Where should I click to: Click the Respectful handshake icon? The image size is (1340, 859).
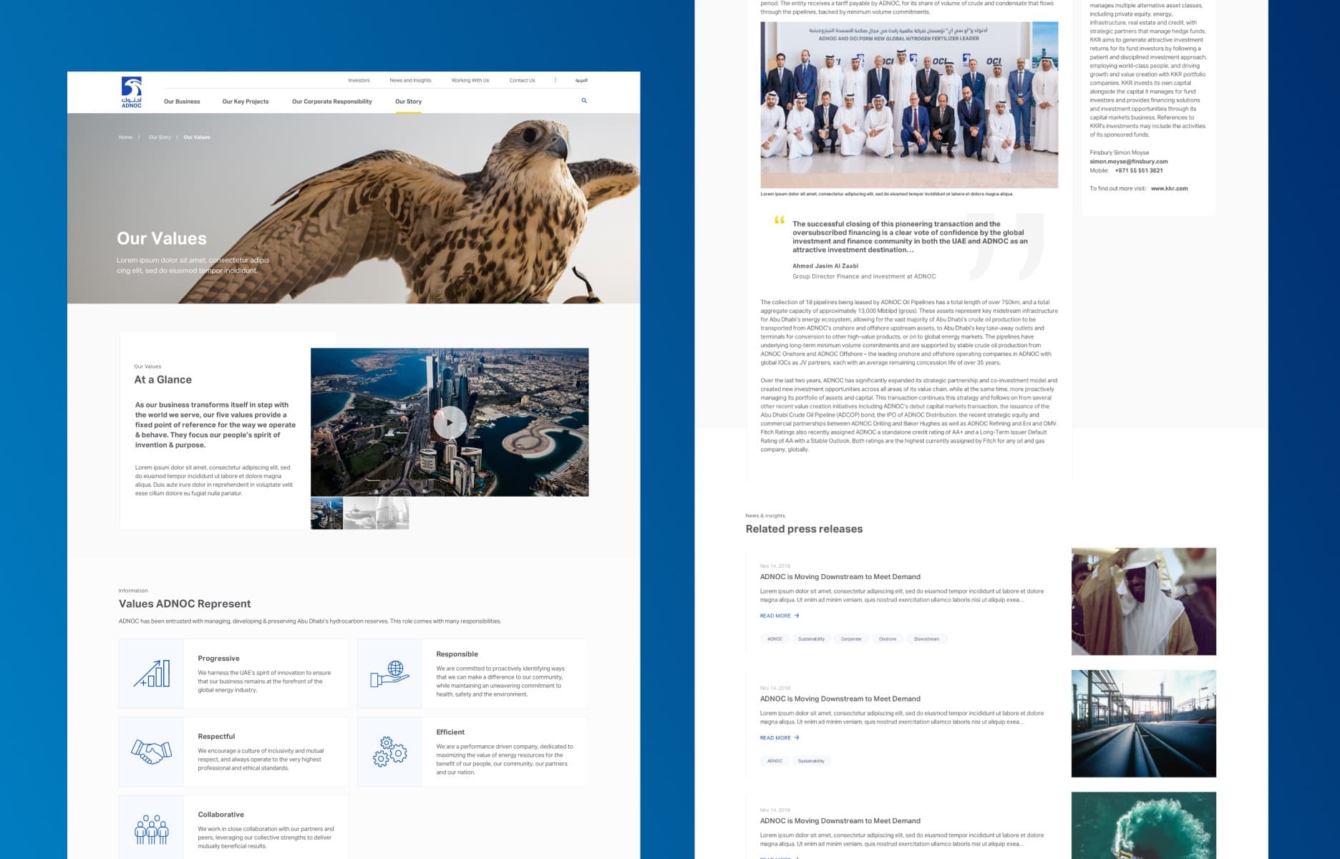[x=152, y=752]
